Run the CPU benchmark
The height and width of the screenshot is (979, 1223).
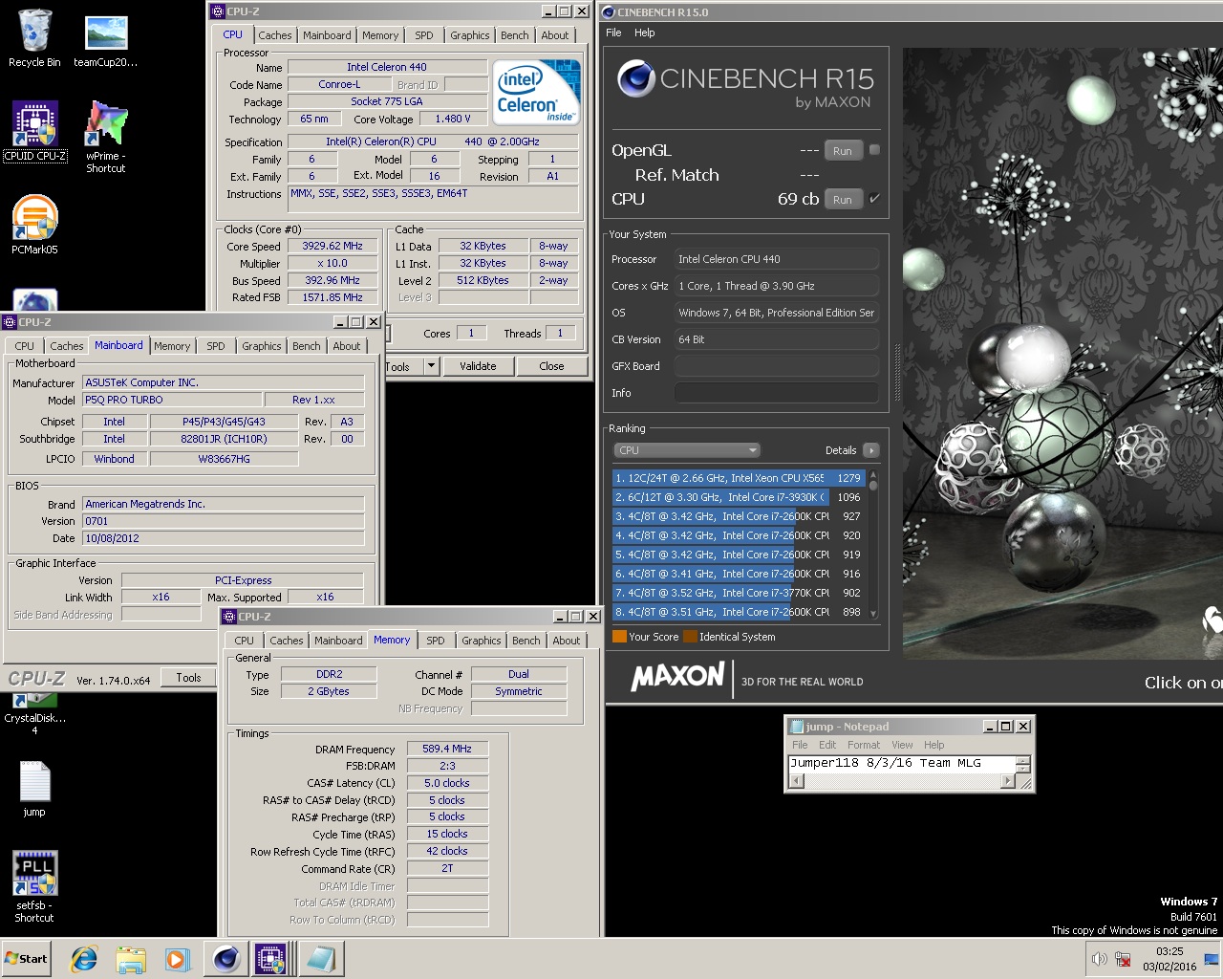(843, 200)
